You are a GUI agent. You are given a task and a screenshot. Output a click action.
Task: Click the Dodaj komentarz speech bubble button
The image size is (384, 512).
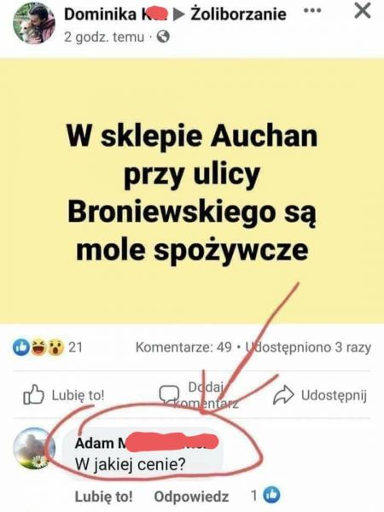199,395
